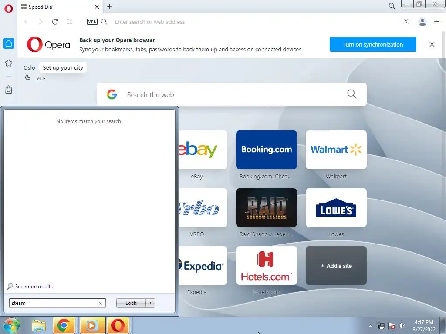Open Windows Explorer from the taskbar
The height and width of the screenshot is (334, 446).
(x=39, y=325)
